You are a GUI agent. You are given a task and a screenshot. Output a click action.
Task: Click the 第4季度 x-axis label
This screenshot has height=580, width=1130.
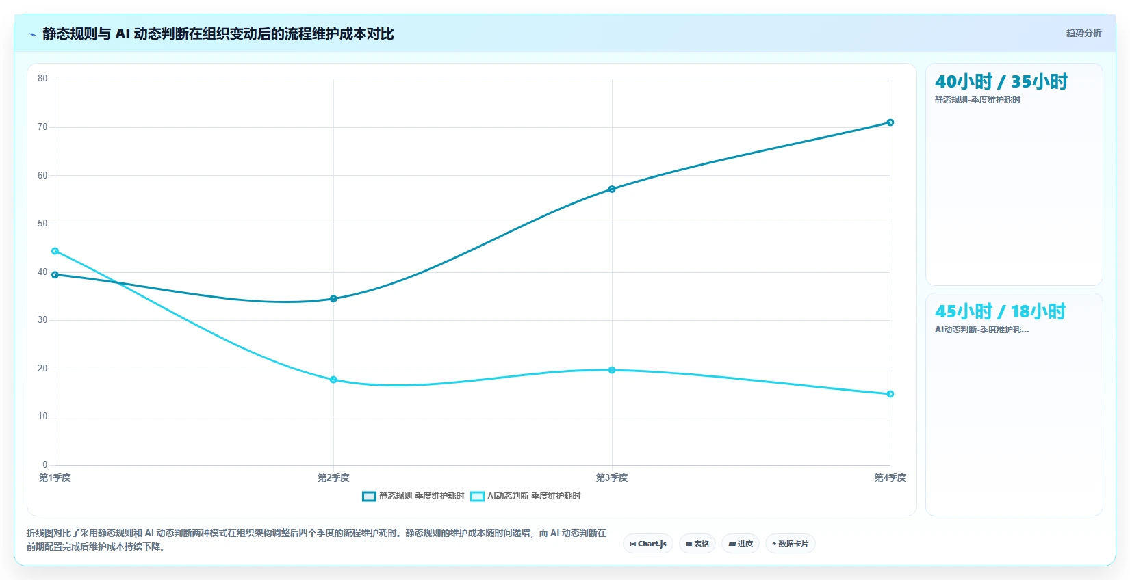point(890,477)
